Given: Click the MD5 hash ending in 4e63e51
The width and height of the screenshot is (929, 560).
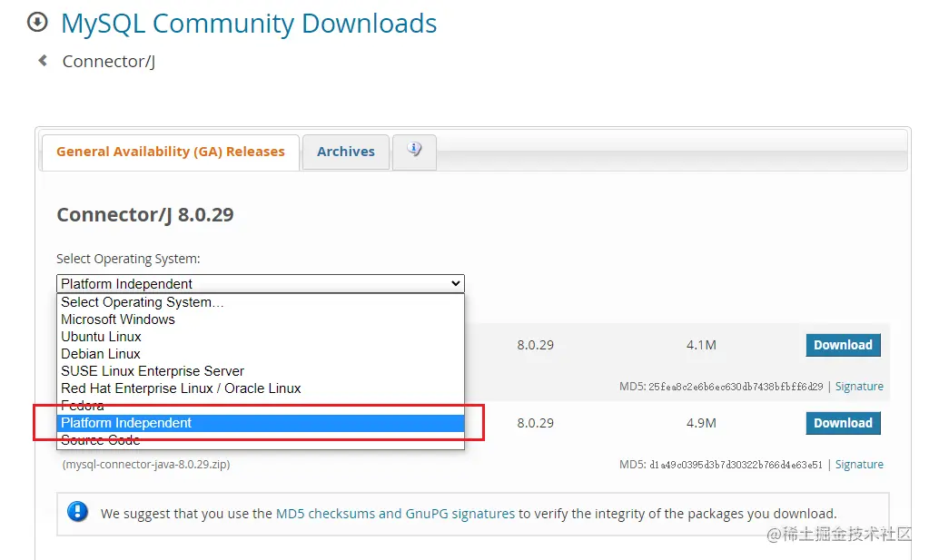Looking at the screenshot, I should tap(736, 465).
